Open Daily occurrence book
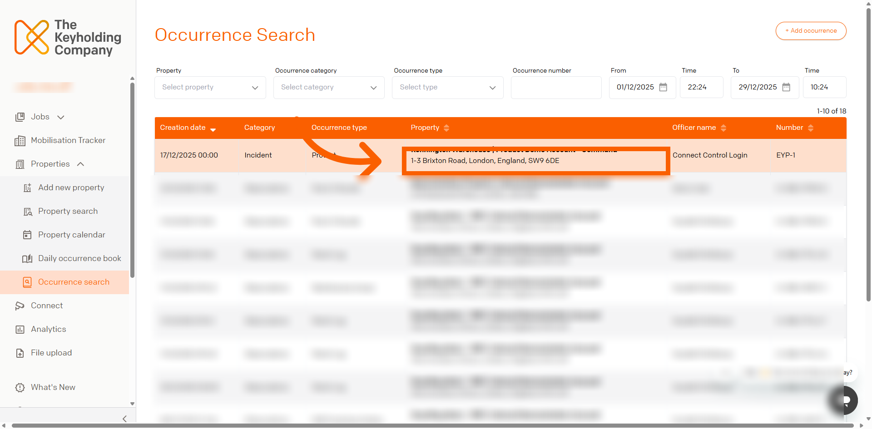Viewport: 872px width, 429px height. [79, 259]
